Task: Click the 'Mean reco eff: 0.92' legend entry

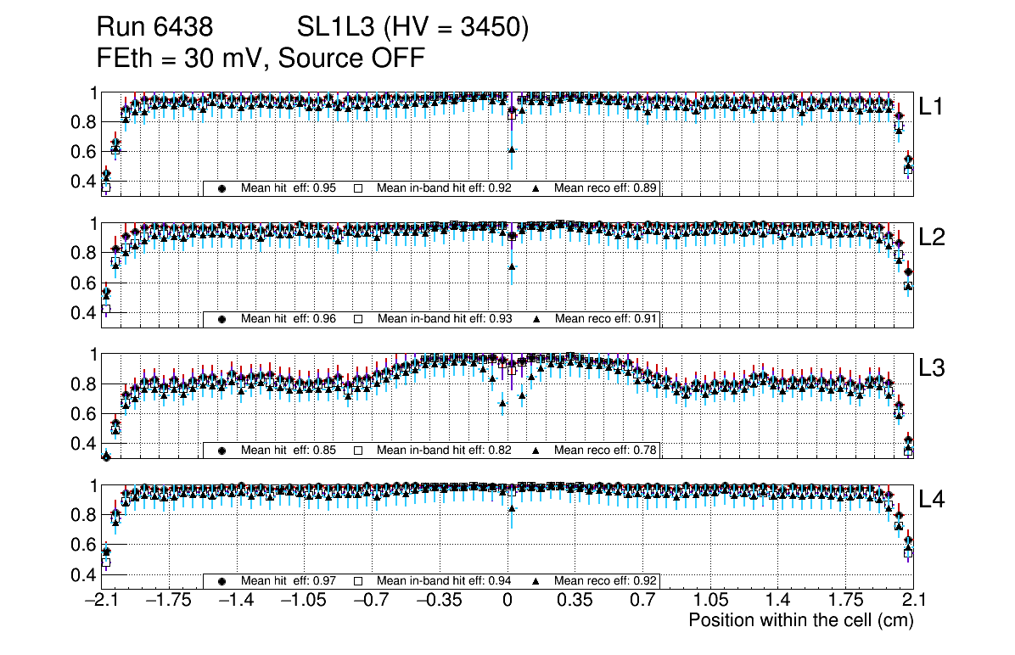Action: click(606, 581)
